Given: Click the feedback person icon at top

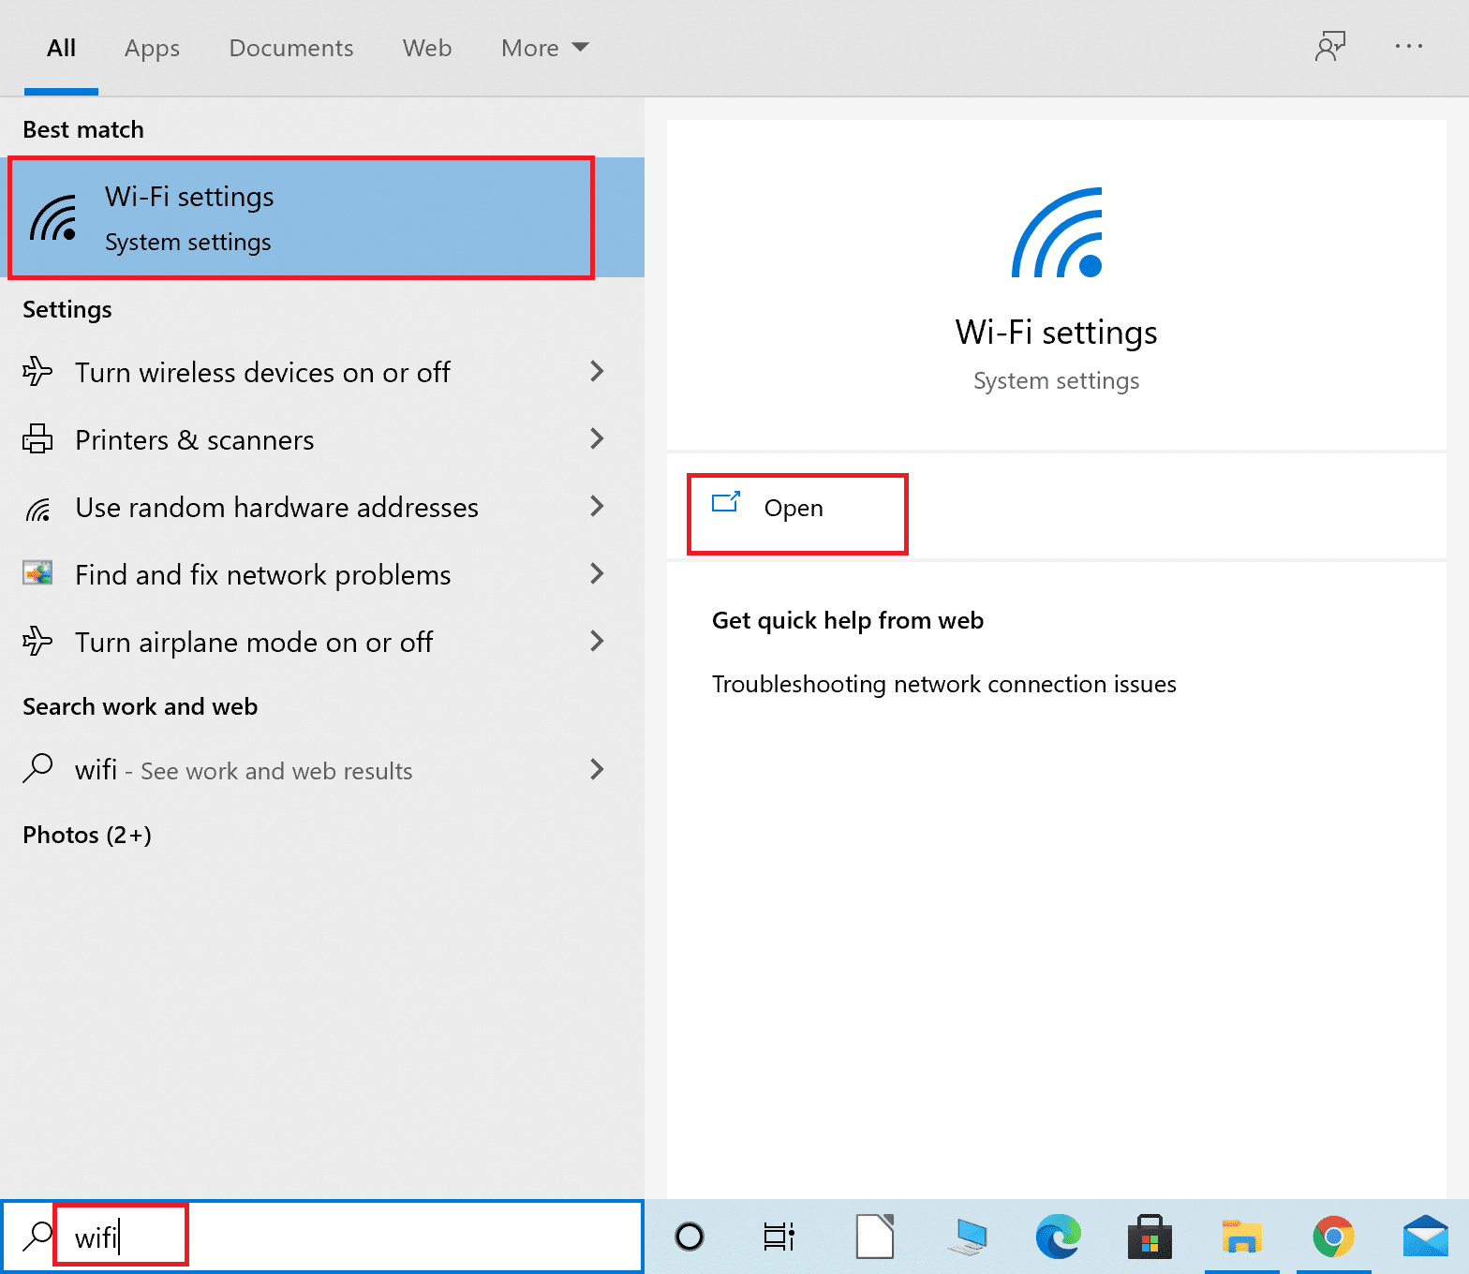Looking at the screenshot, I should click(1329, 47).
